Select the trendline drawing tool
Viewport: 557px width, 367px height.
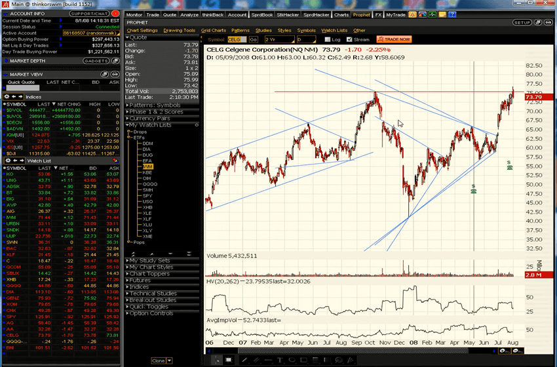coord(244,360)
